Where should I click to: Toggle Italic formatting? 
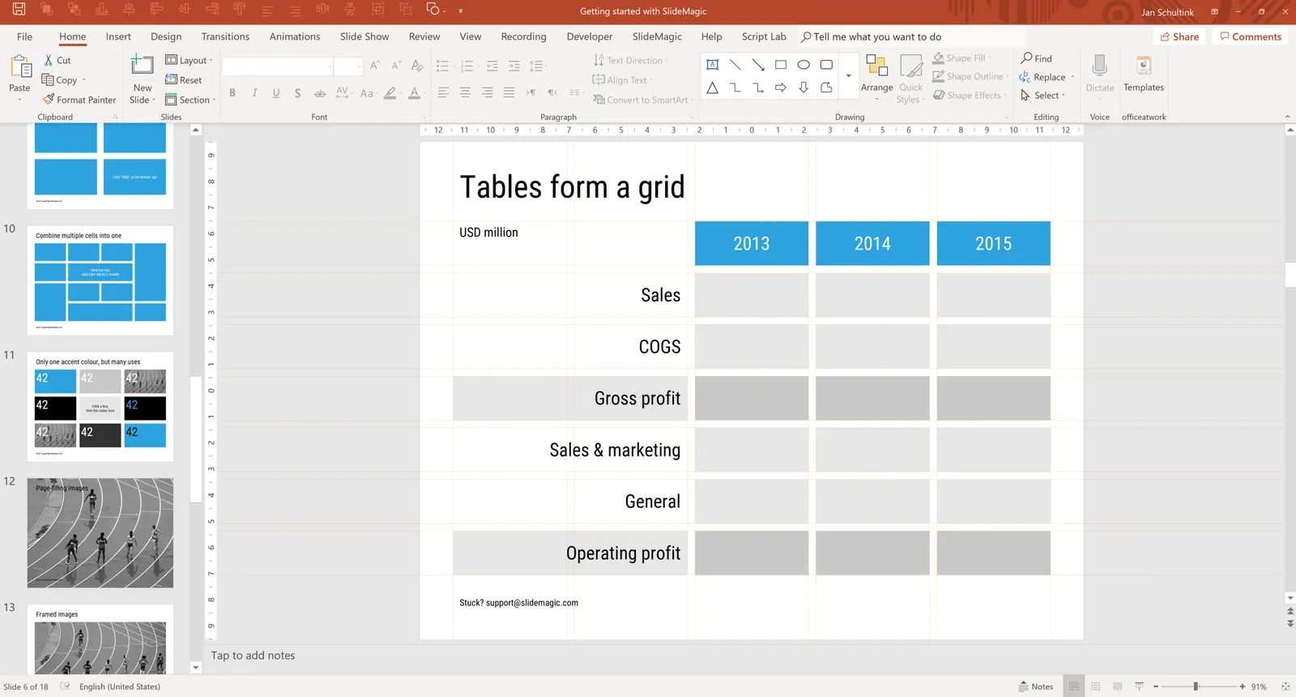(254, 93)
